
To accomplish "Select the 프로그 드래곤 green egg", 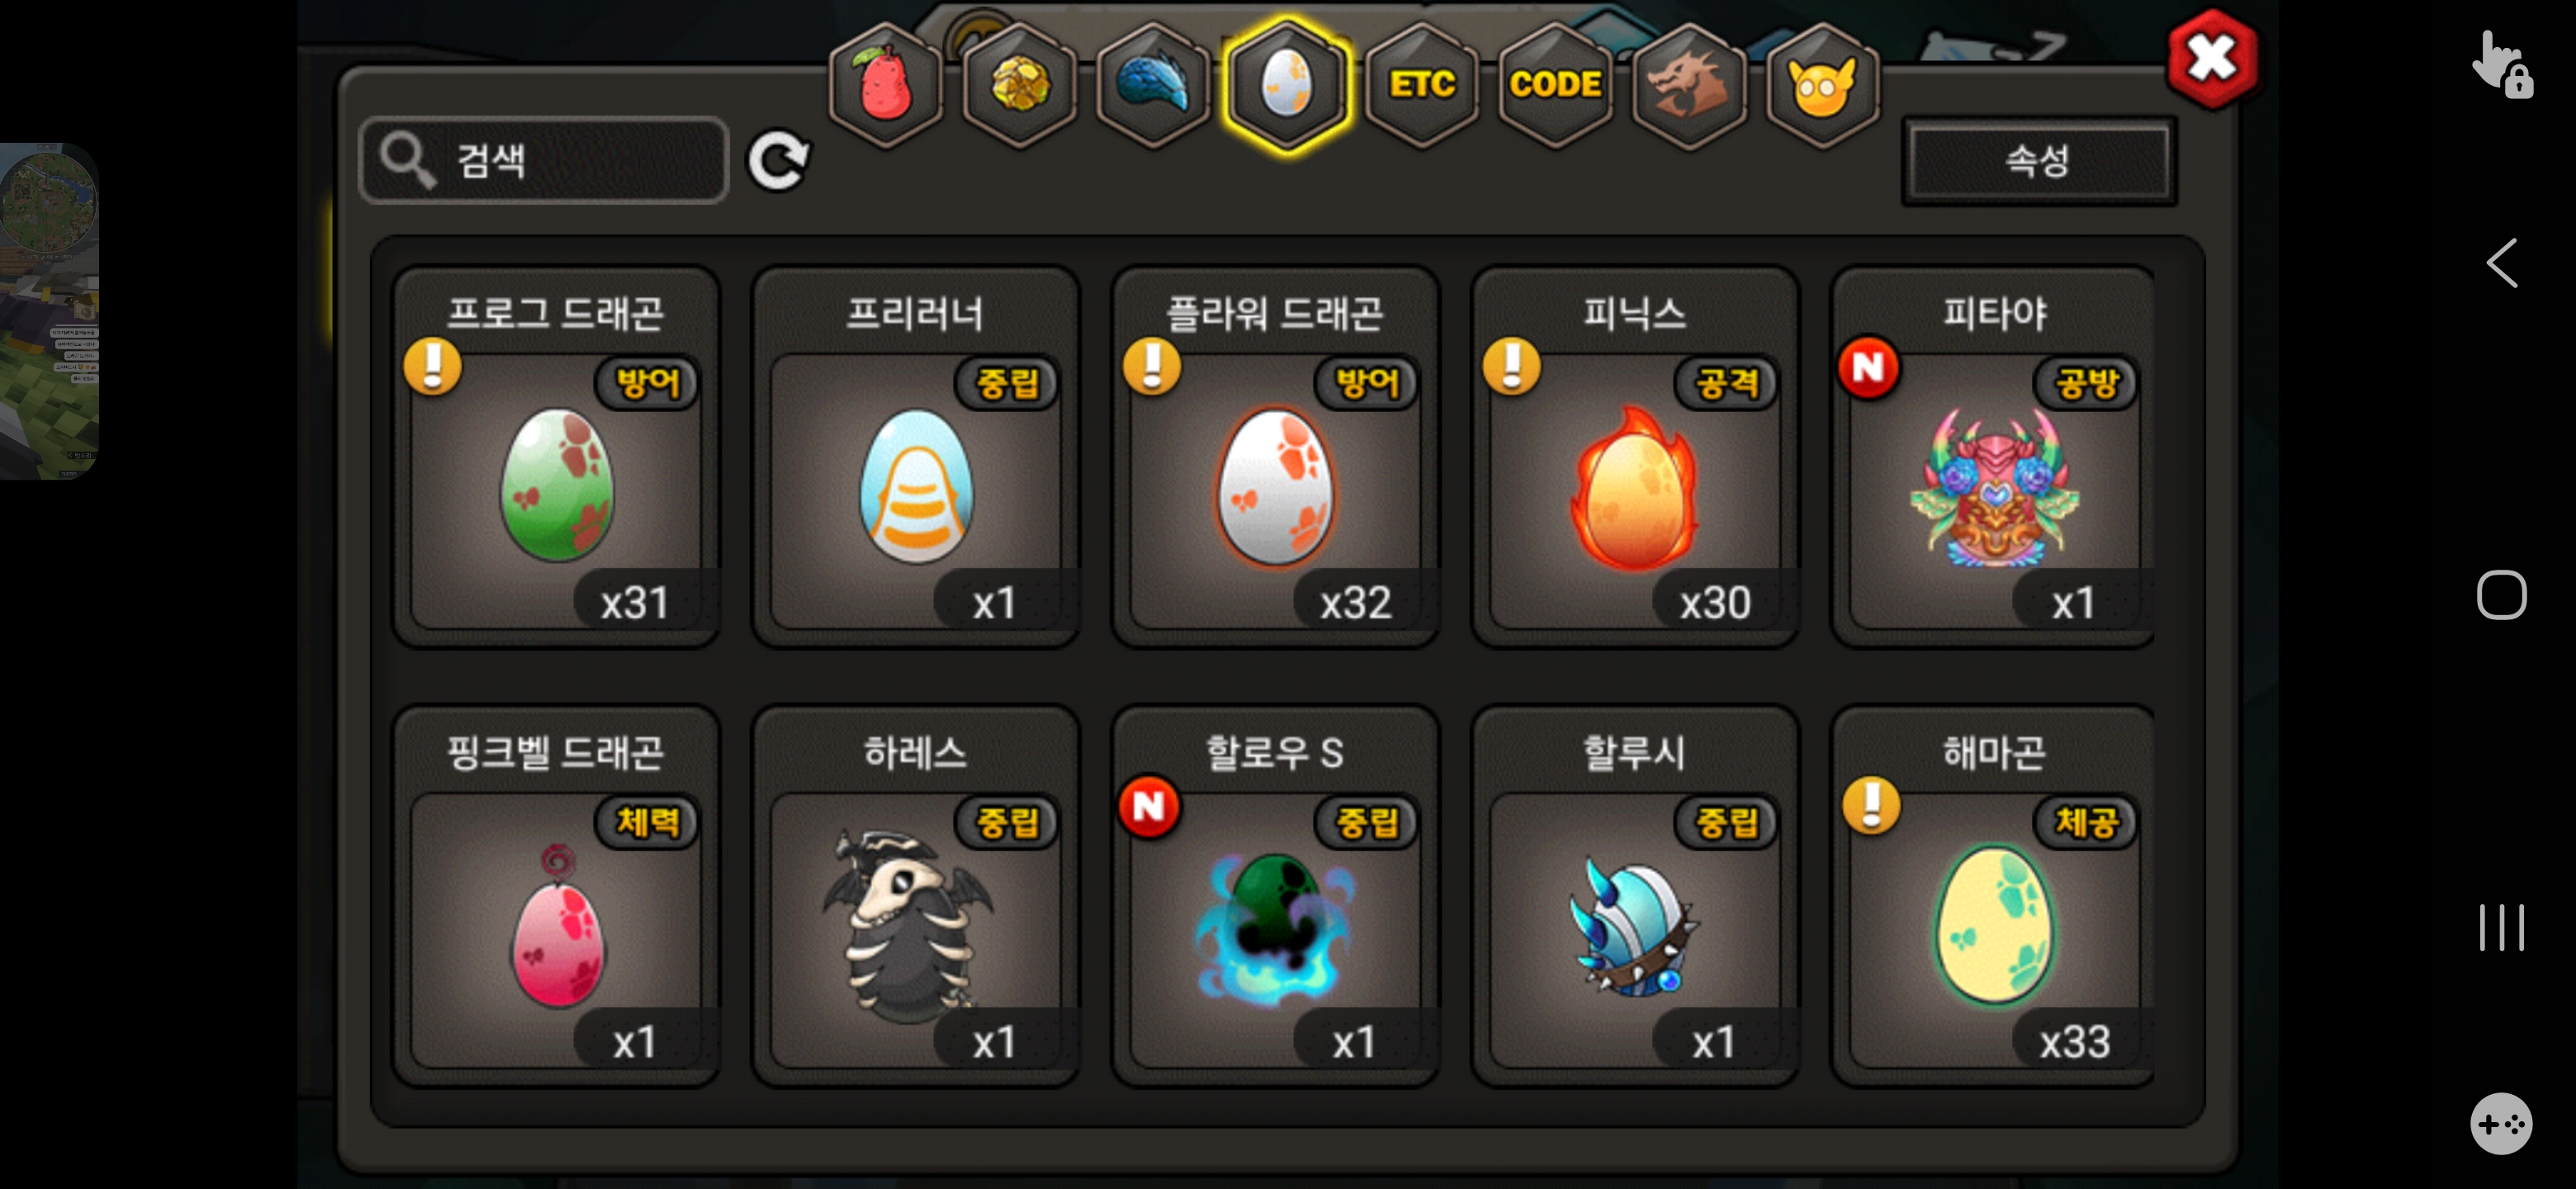I will coord(556,456).
